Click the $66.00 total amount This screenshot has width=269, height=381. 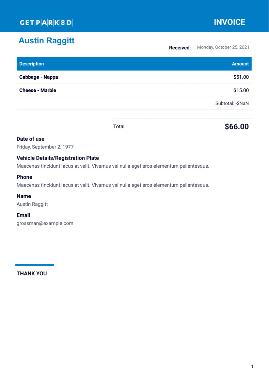237,127
